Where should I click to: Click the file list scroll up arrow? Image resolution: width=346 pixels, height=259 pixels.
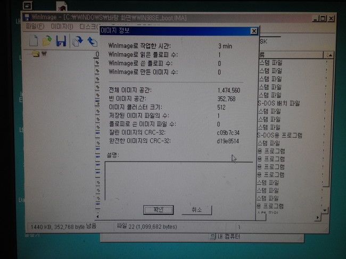tap(330, 55)
